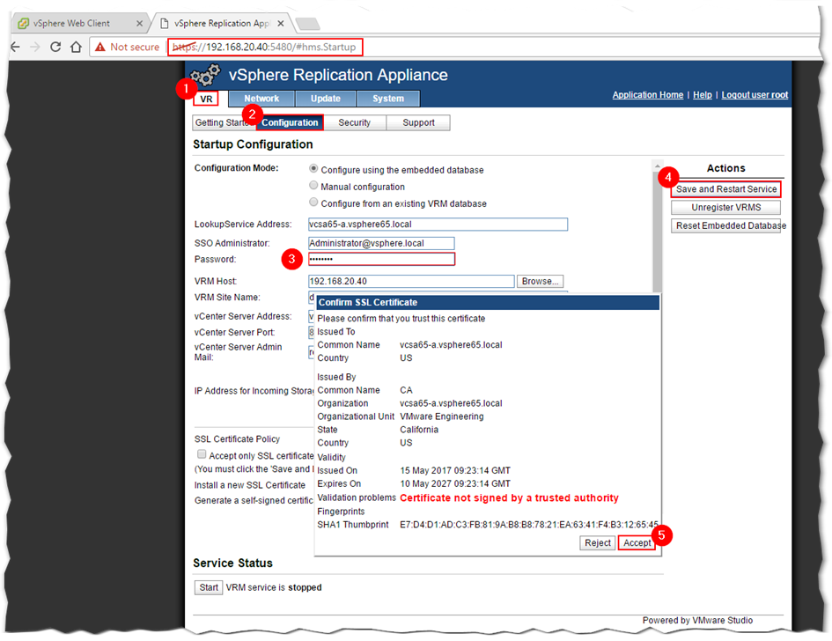Click the SHA1 Thumbprint value
Image resolution: width=832 pixels, height=641 pixels.
tap(529, 525)
